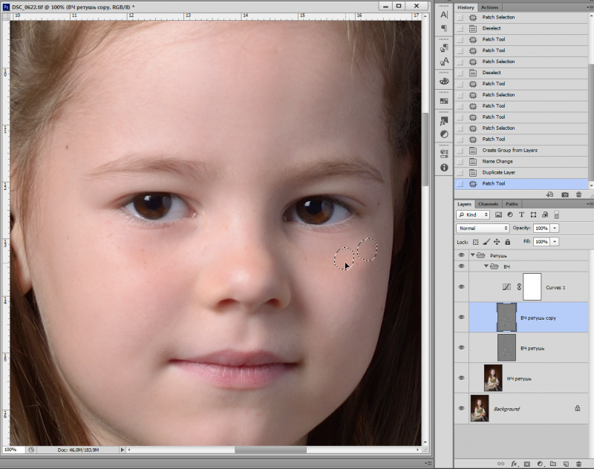This screenshot has height=469, width=594.
Task: Switch to the Actions tab
Action: 489,7
